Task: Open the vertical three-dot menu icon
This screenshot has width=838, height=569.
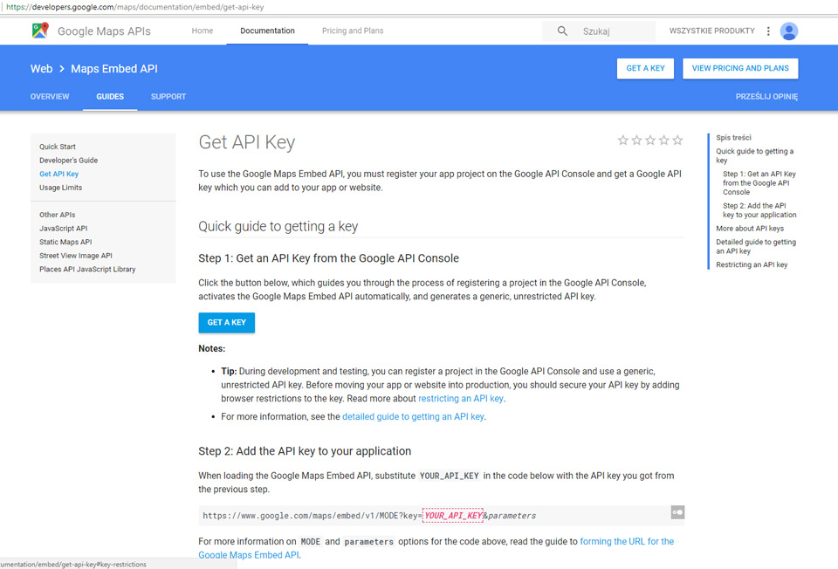Action: pyautogui.click(x=768, y=31)
